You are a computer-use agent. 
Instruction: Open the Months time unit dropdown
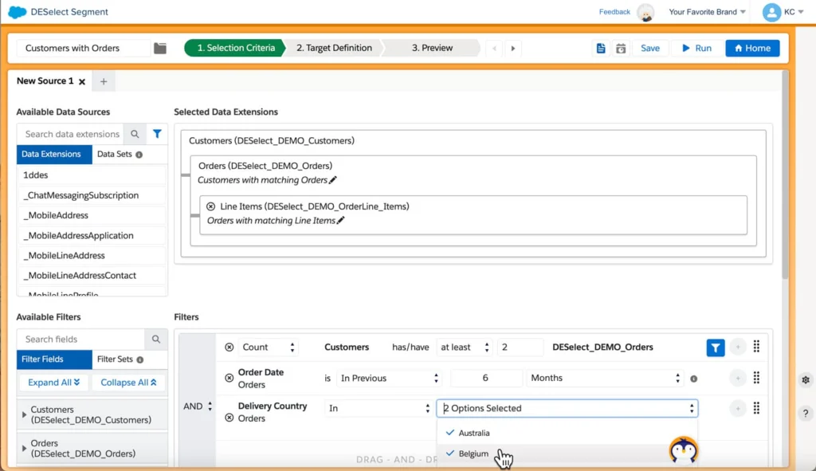[x=605, y=378]
